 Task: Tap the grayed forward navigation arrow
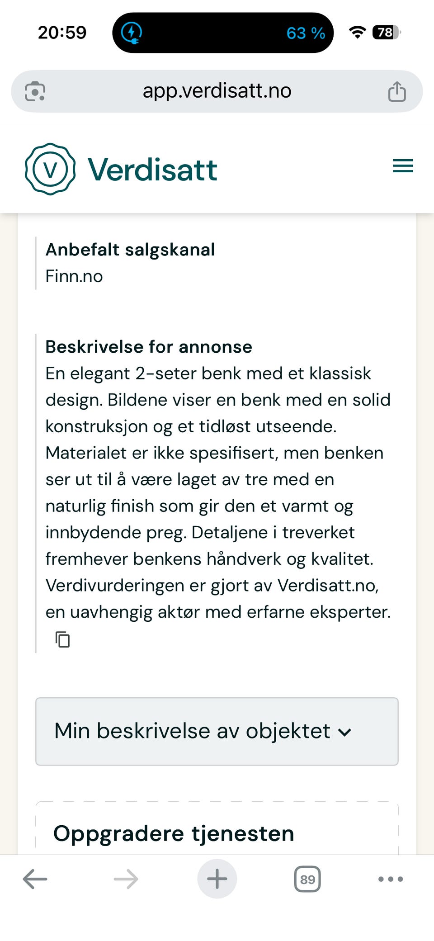tap(126, 879)
